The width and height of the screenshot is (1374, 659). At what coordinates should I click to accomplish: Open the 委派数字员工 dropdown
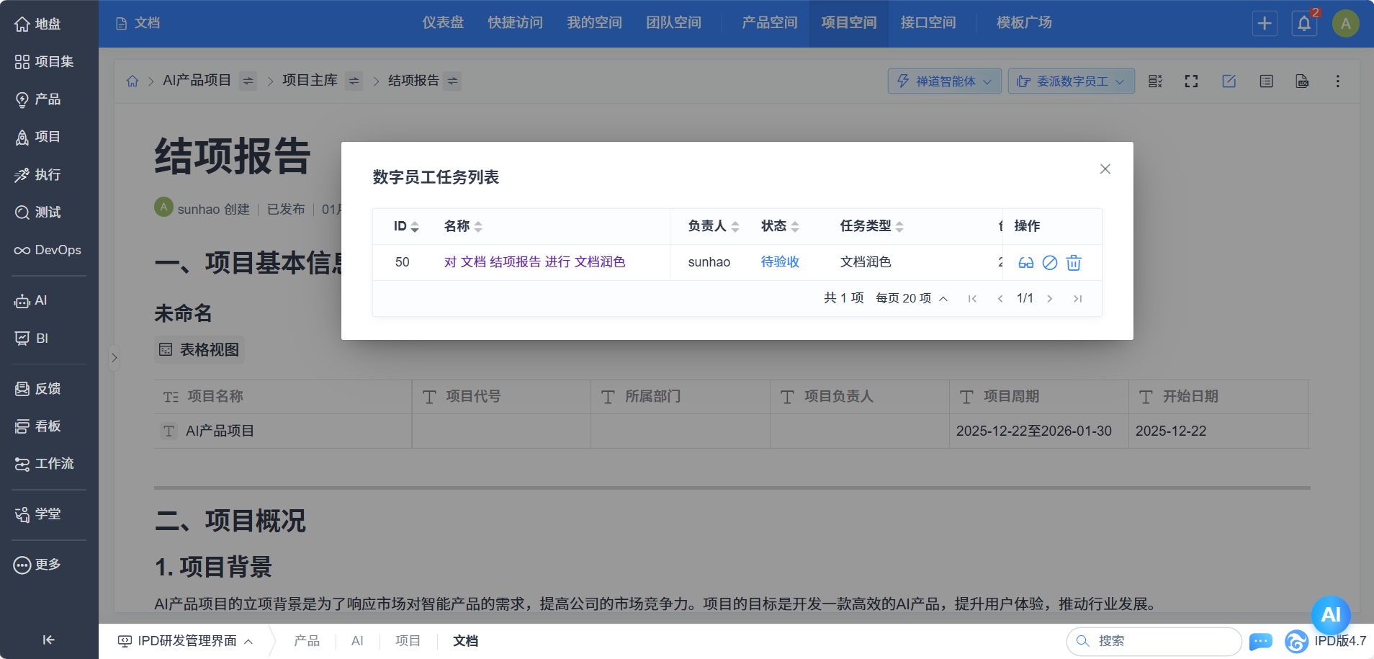click(x=1071, y=81)
